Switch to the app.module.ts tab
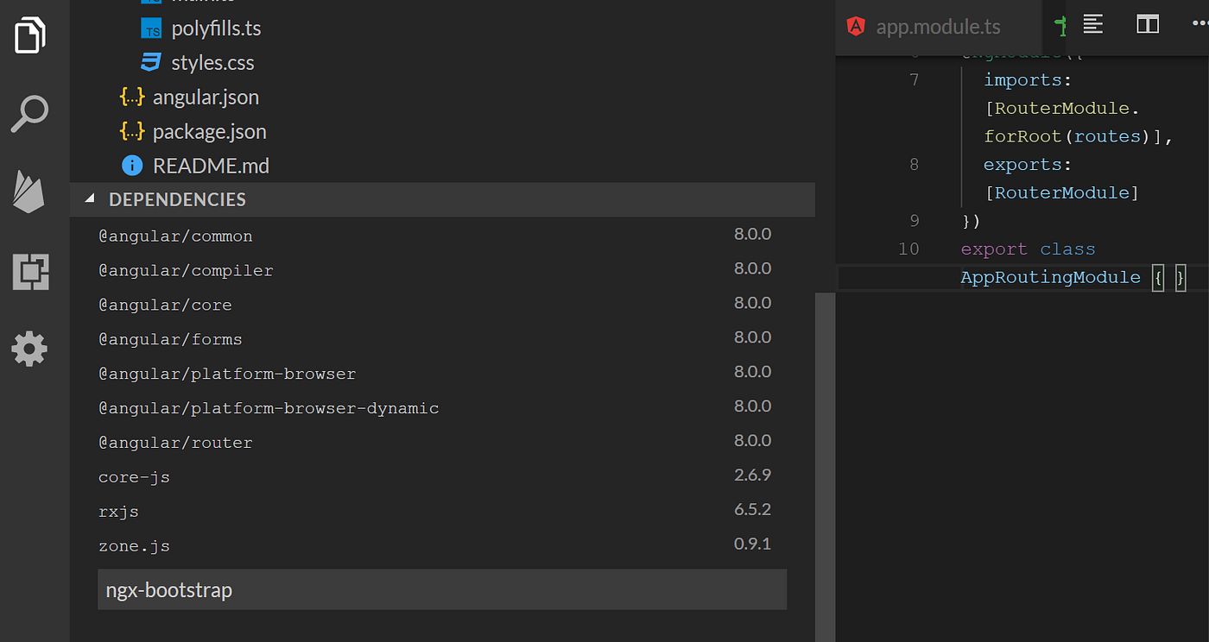 click(x=937, y=27)
